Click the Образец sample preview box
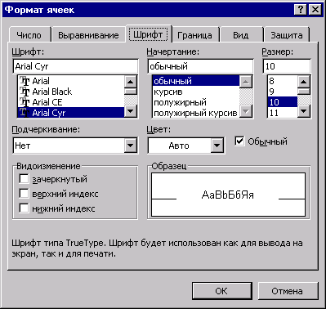326x309 pixels. pyautogui.click(x=228, y=195)
